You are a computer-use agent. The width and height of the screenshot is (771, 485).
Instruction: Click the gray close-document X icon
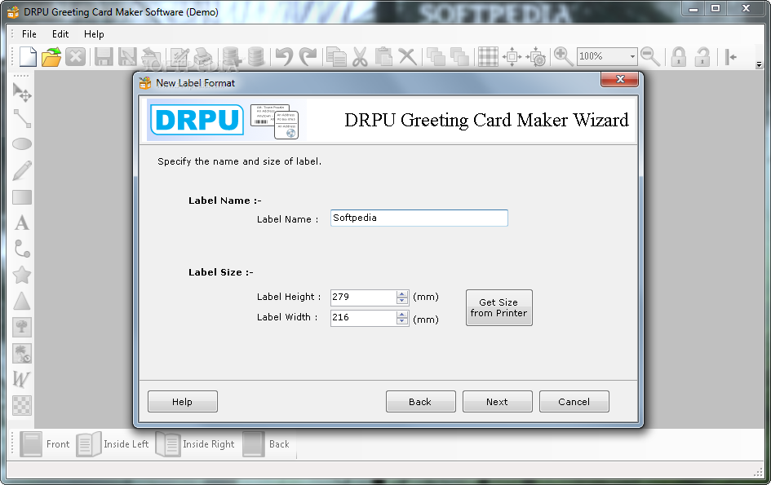point(75,56)
